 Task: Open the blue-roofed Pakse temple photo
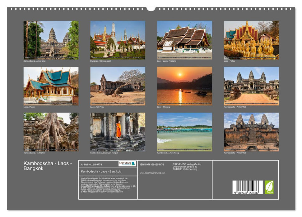pyautogui.click(x=51, y=86)
